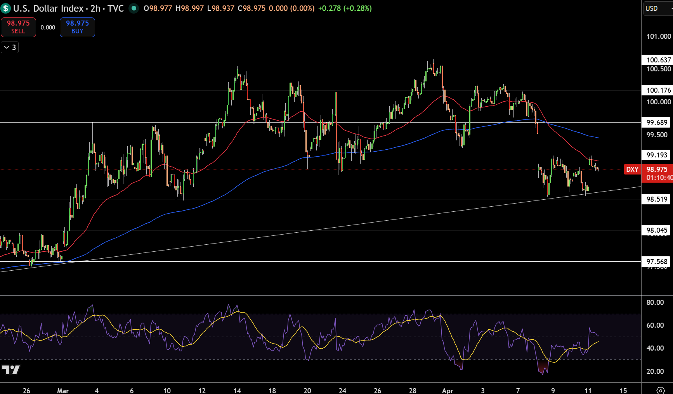Select the 97.568 price level label
Image resolution: width=673 pixels, height=394 pixels.
(x=657, y=261)
